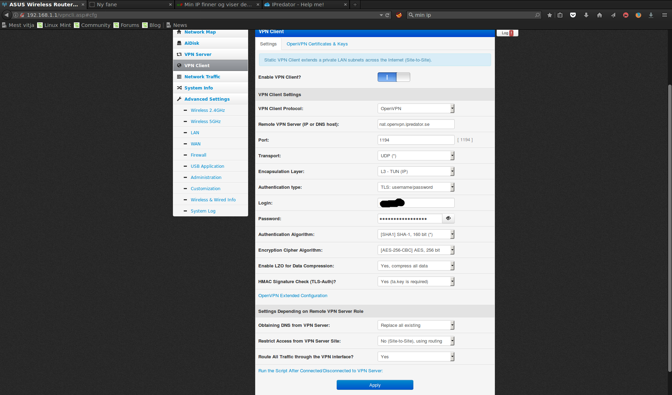Click the download-underline icon in toolbar
The height and width of the screenshot is (395, 672).
click(x=651, y=15)
